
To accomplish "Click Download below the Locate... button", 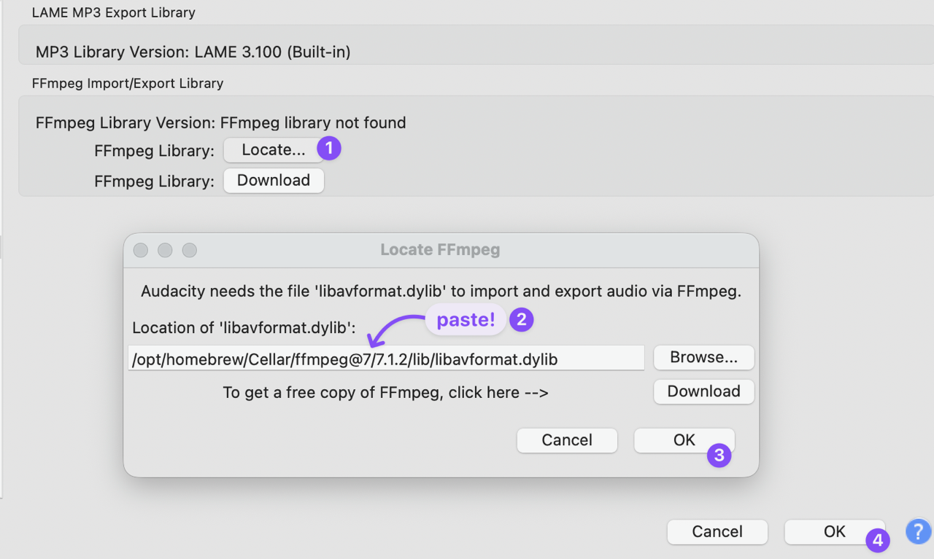I will point(274,181).
